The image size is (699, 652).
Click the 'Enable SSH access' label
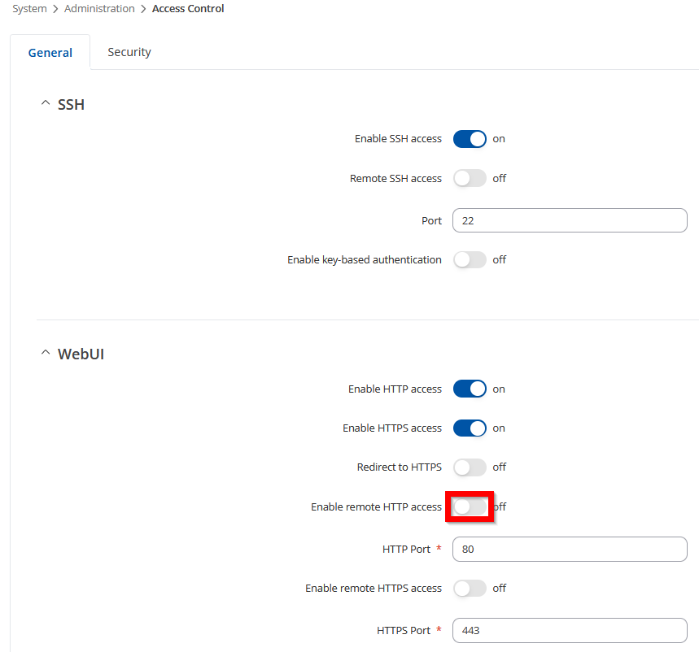pos(398,139)
